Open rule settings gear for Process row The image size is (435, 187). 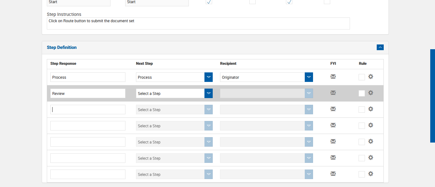coord(371,77)
